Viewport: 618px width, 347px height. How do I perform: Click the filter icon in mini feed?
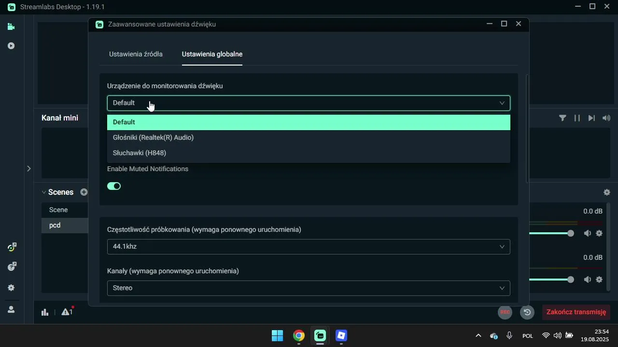[562, 118]
